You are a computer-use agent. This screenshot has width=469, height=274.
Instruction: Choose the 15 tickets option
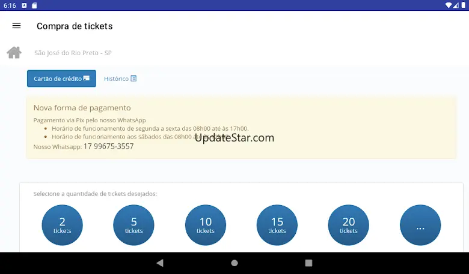pos(277,225)
